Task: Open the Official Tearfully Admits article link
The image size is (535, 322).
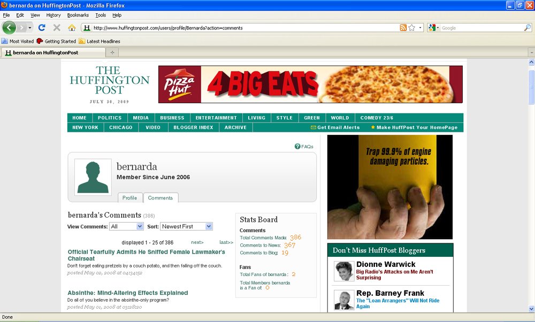Action: (147, 255)
